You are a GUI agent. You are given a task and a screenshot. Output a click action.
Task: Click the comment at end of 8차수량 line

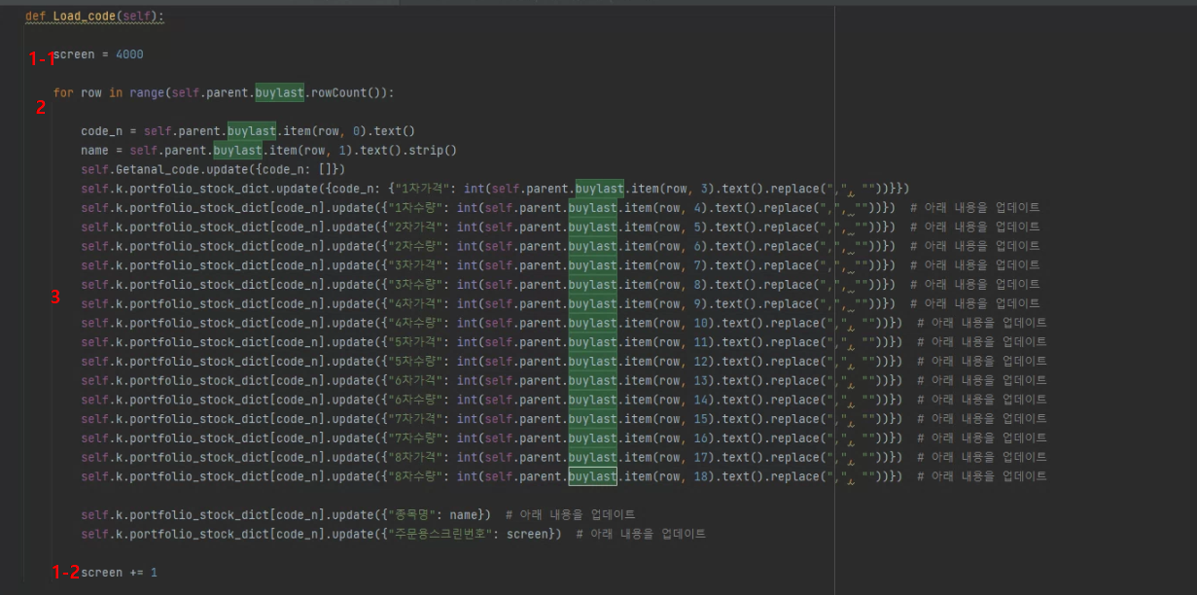point(982,476)
